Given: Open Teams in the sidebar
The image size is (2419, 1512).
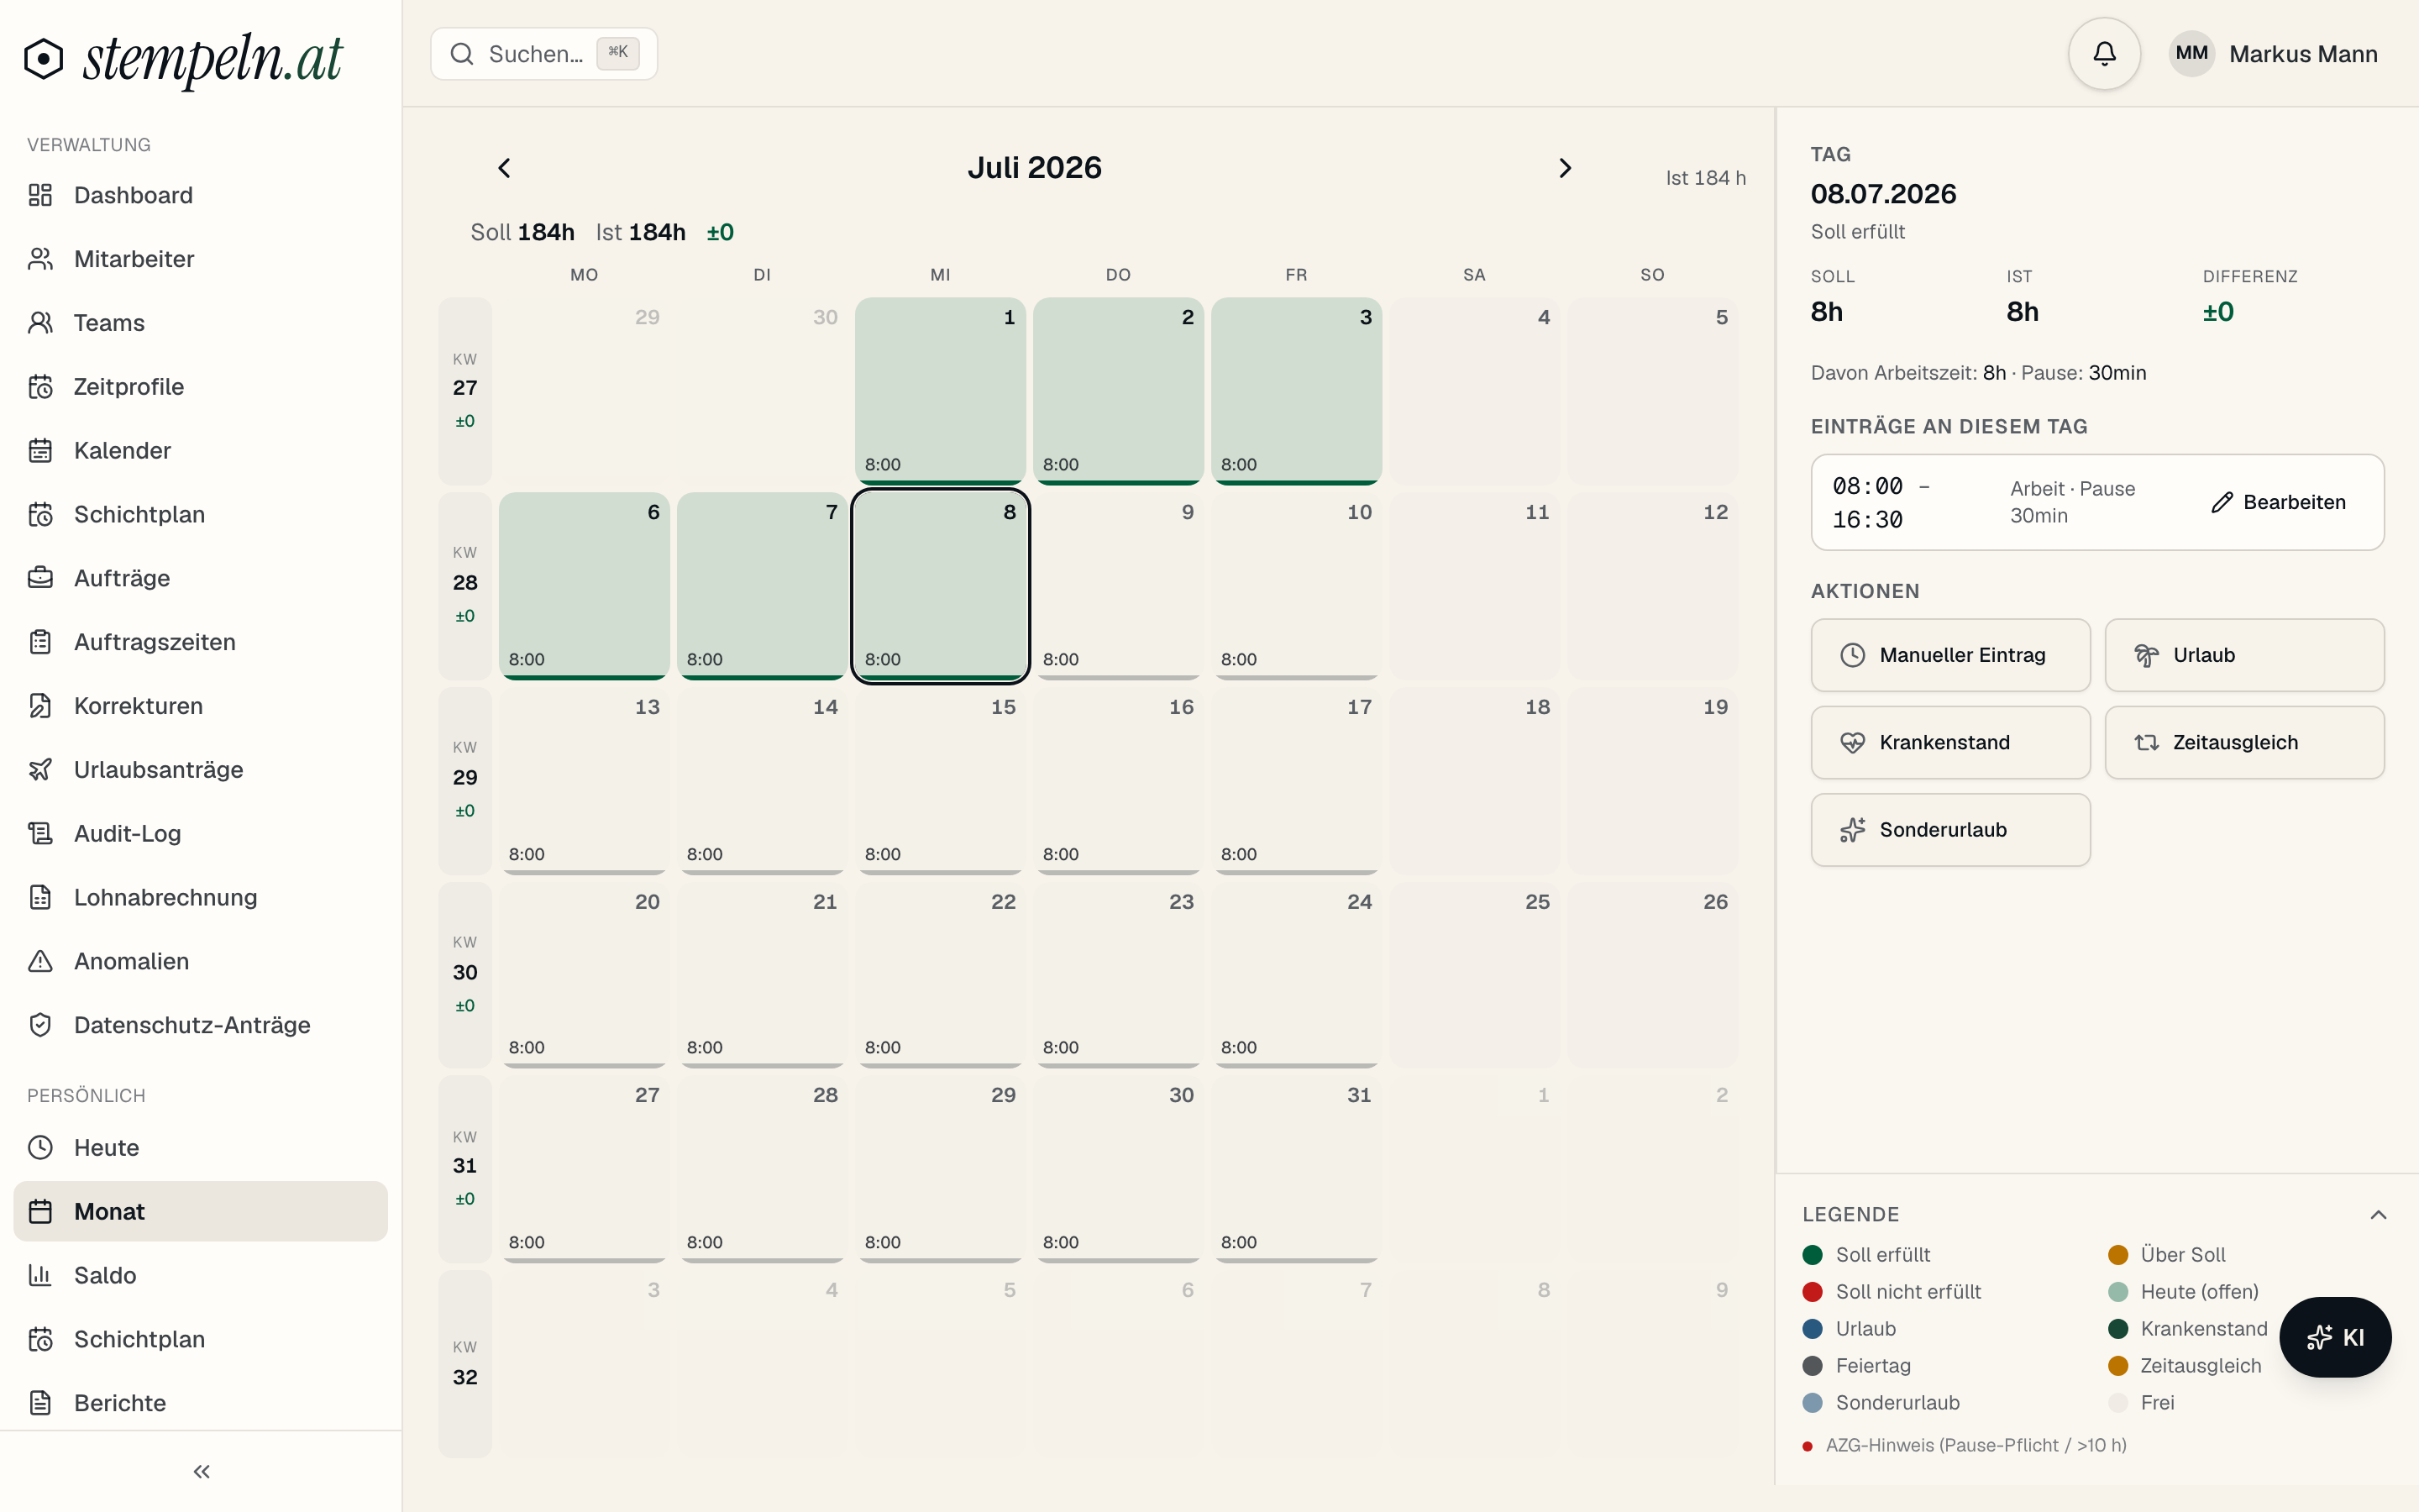Looking at the screenshot, I should [x=200, y=323].
